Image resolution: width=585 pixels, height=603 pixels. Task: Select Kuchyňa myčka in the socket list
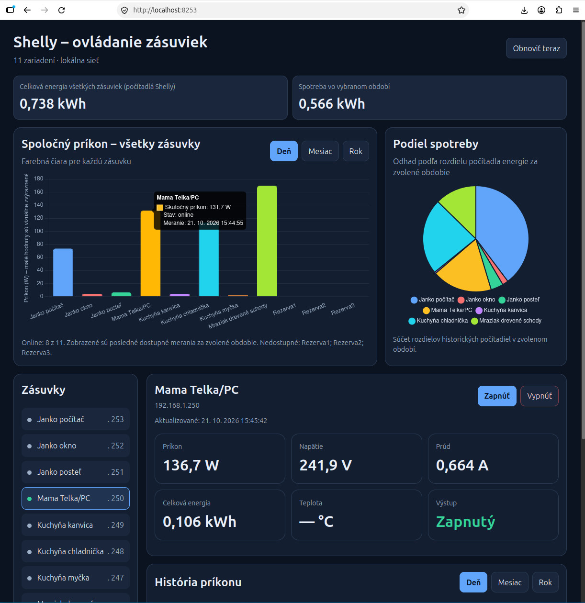(76, 578)
